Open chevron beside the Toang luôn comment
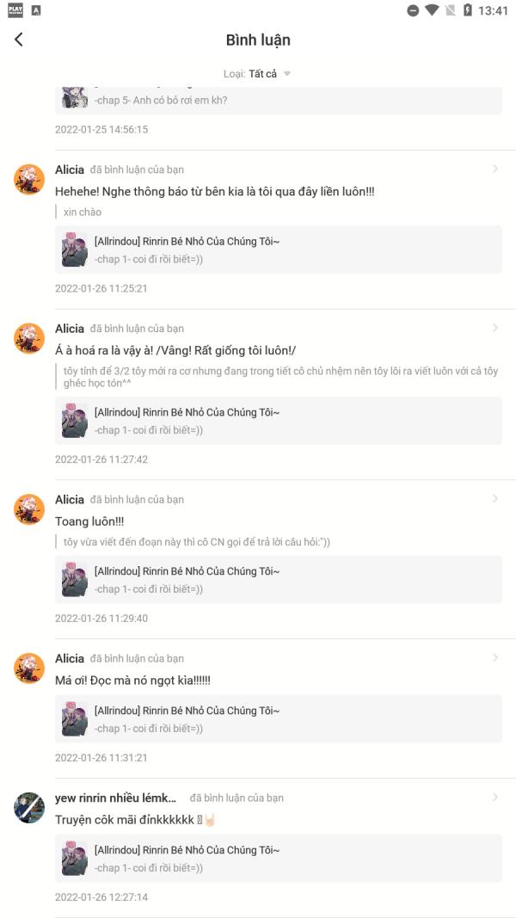Viewport: 516px width, 918px height. point(494,499)
